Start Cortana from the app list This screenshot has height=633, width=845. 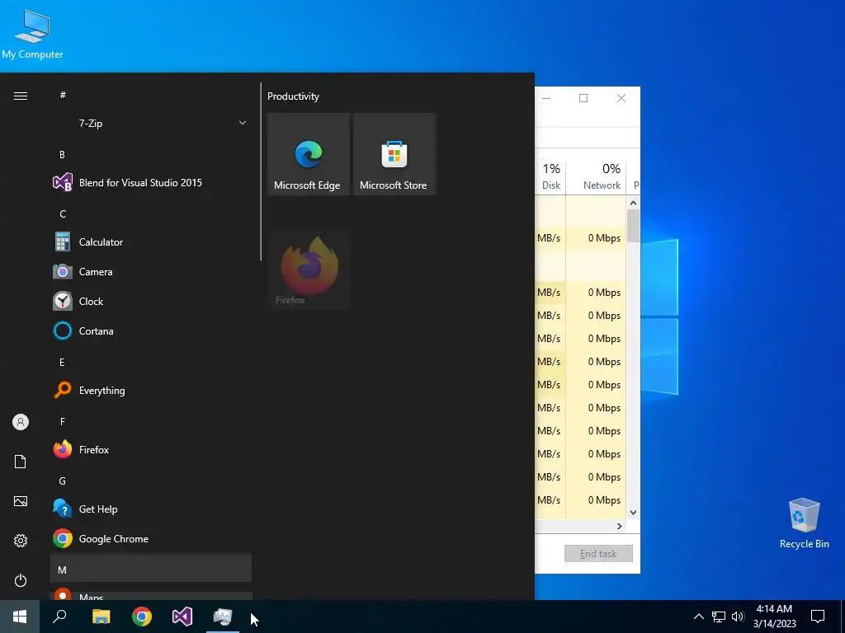pos(151,331)
